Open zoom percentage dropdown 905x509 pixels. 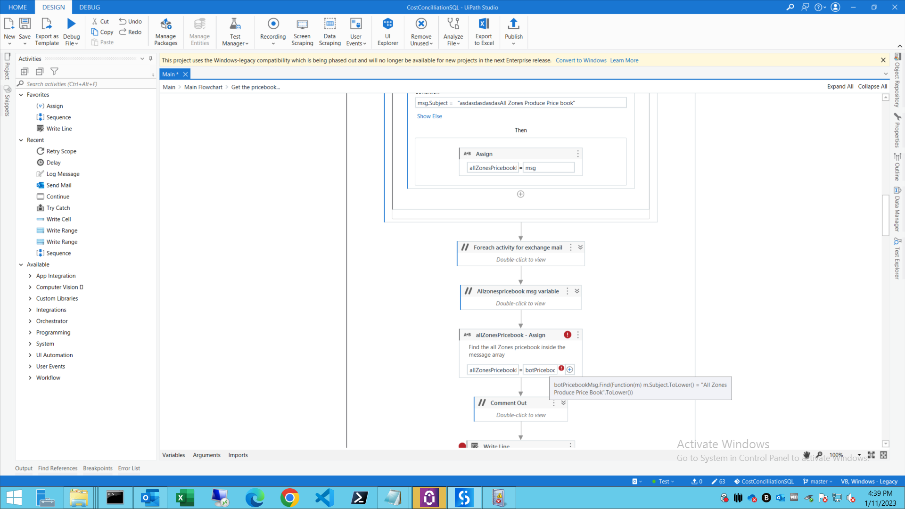859,455
